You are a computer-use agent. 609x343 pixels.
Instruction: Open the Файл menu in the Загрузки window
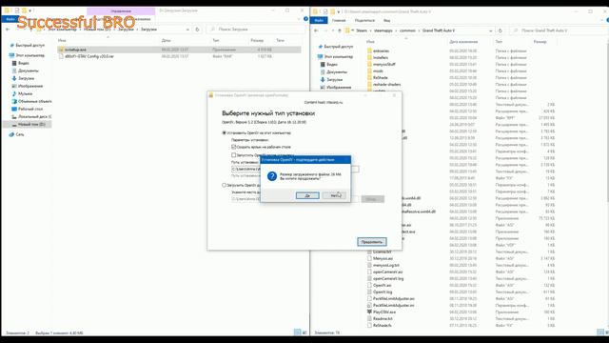[10, 19]
